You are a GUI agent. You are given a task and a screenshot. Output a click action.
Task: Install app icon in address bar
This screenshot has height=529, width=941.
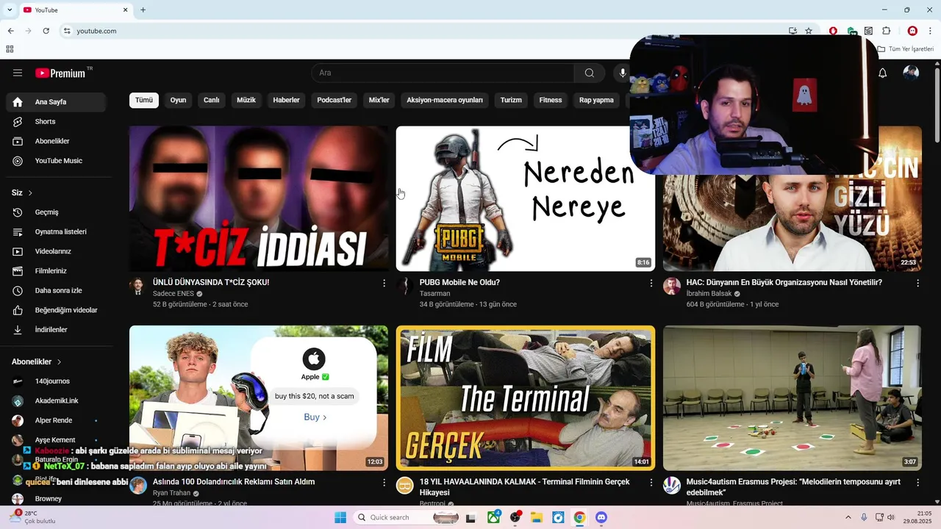pyautogui.click(x=792, y=31)
